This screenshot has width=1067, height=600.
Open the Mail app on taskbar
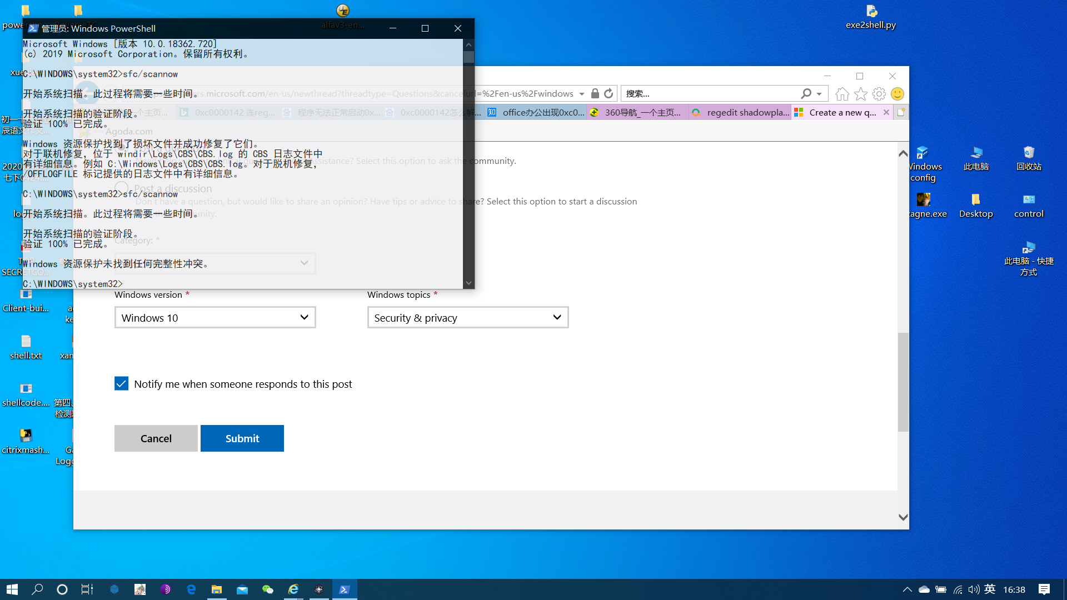point(242,589)
